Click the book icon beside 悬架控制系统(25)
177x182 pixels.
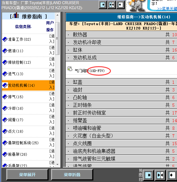point(5,143)
